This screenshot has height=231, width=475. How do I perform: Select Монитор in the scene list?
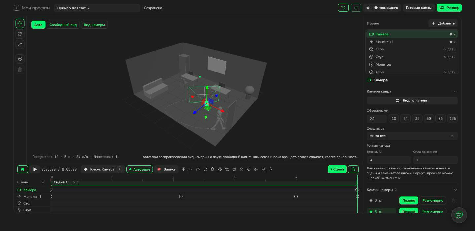[412, 64]
